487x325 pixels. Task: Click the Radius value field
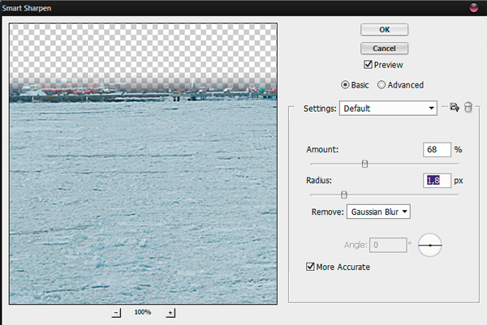(x=437, y=181)
